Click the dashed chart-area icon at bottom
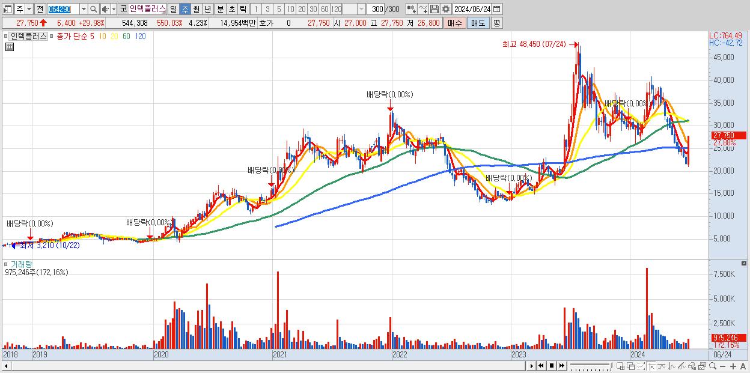The image size is (750, 373). tap(641, 366)
